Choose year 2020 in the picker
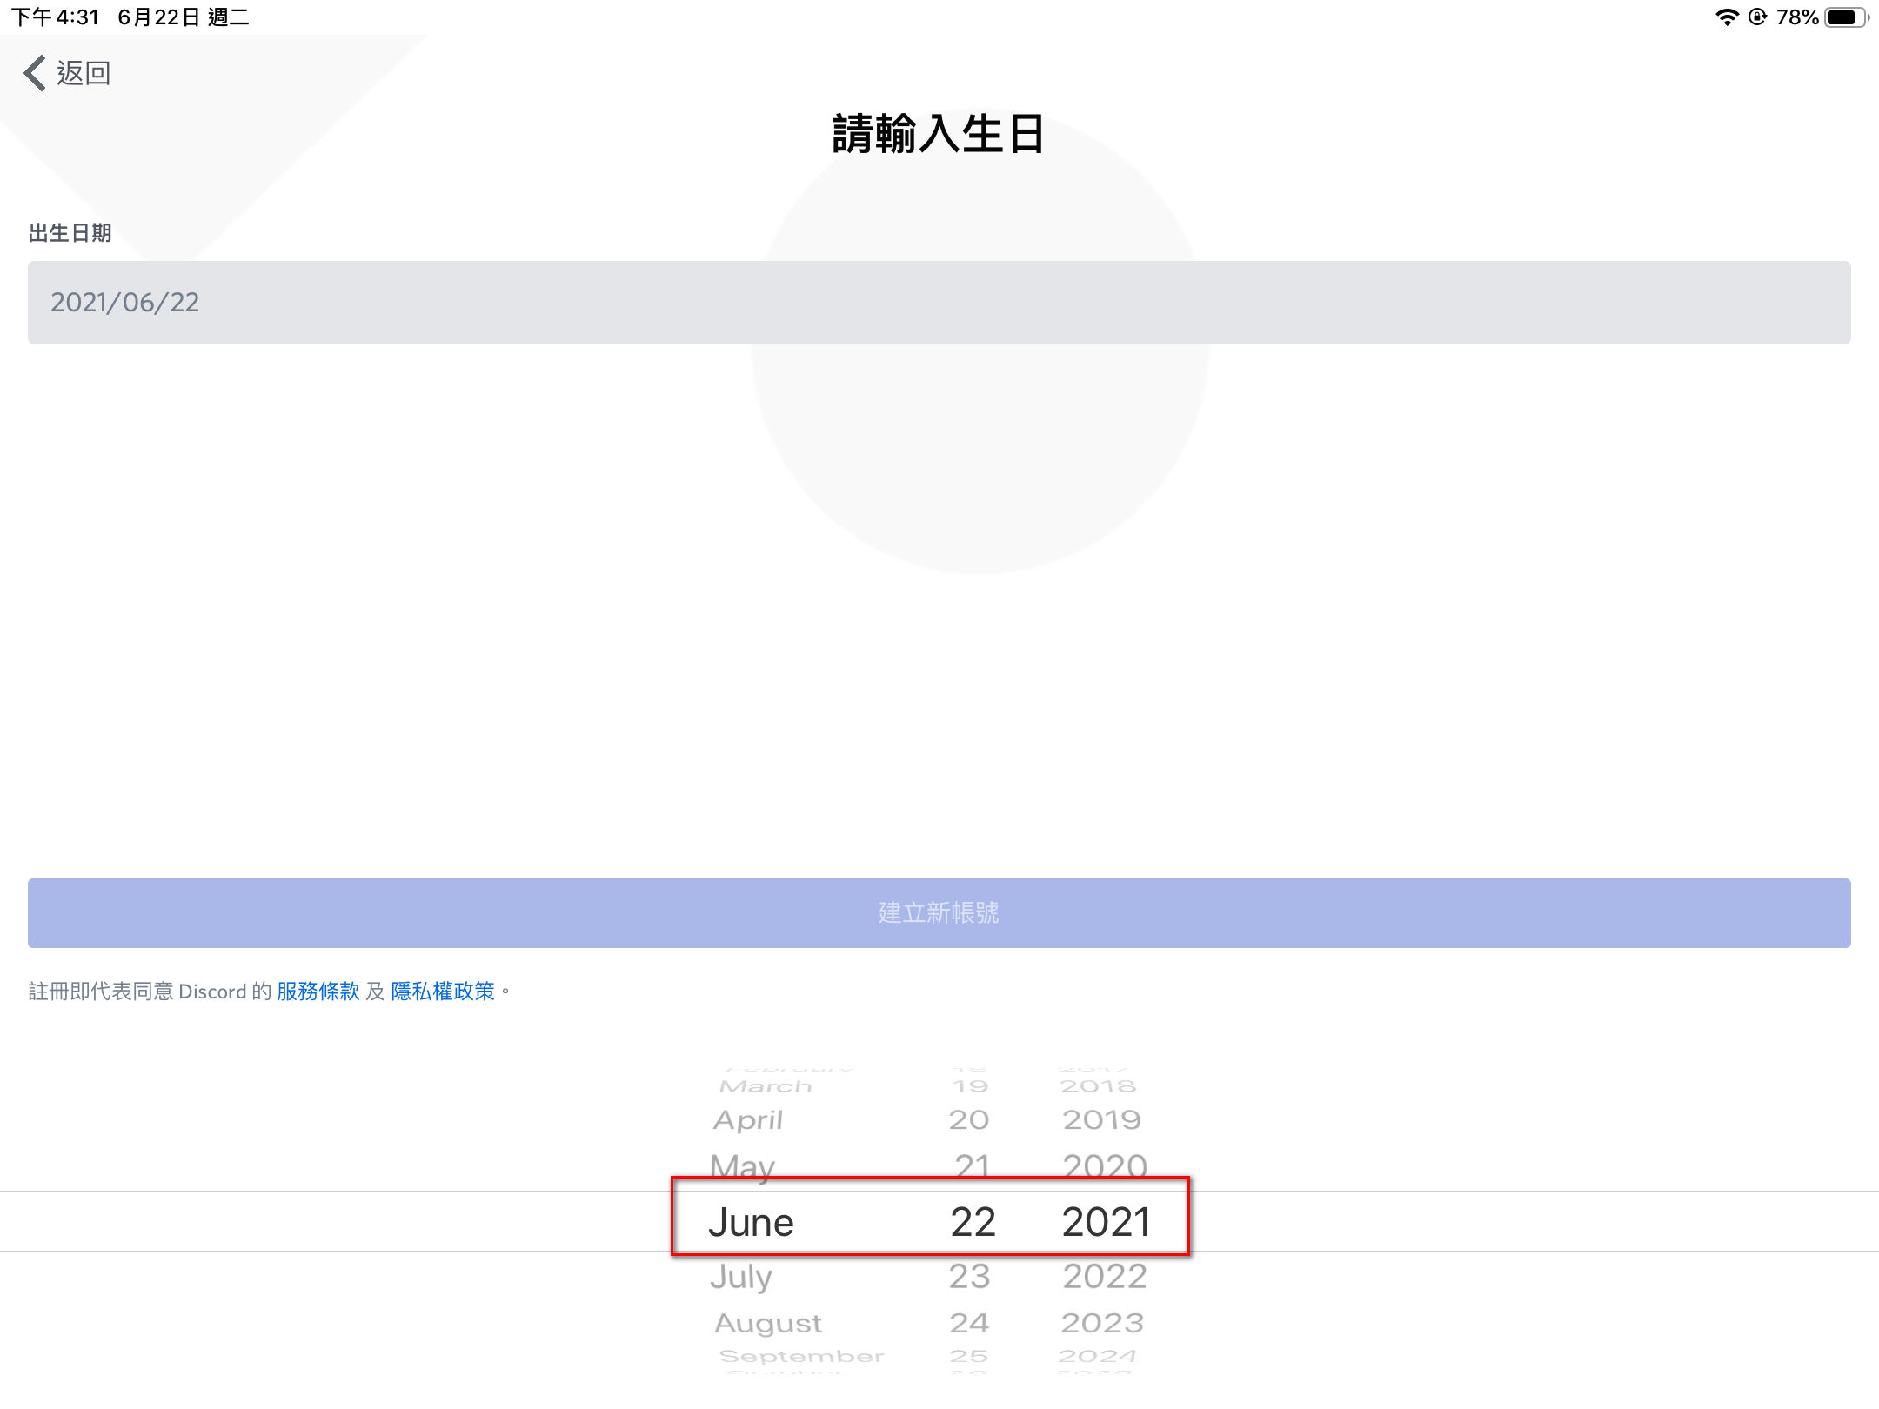Screen dimensions: 1879x1409 coord(1105,1165)
